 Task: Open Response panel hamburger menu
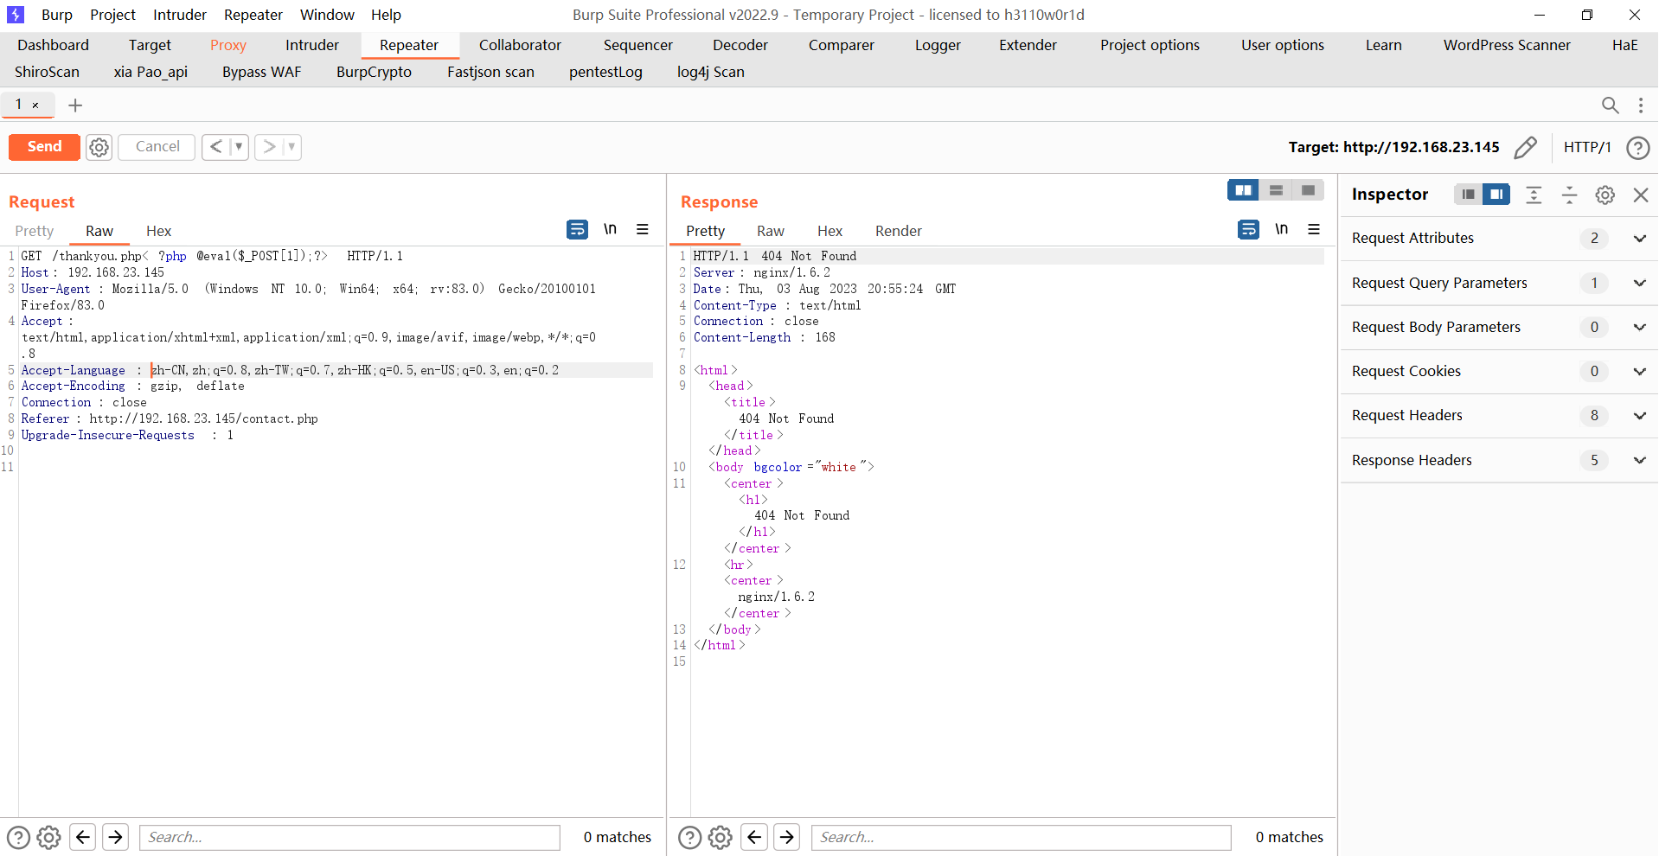pos(1314,229)
